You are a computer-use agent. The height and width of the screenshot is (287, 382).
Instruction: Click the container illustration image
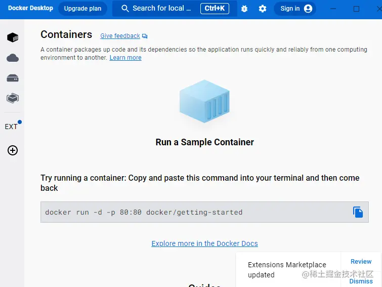coord(204,101)
